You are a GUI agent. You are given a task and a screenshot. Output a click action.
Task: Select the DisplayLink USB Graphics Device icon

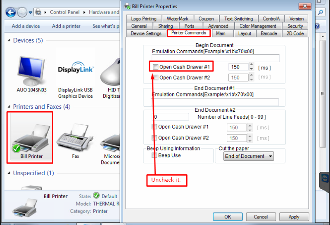point(76,68)
